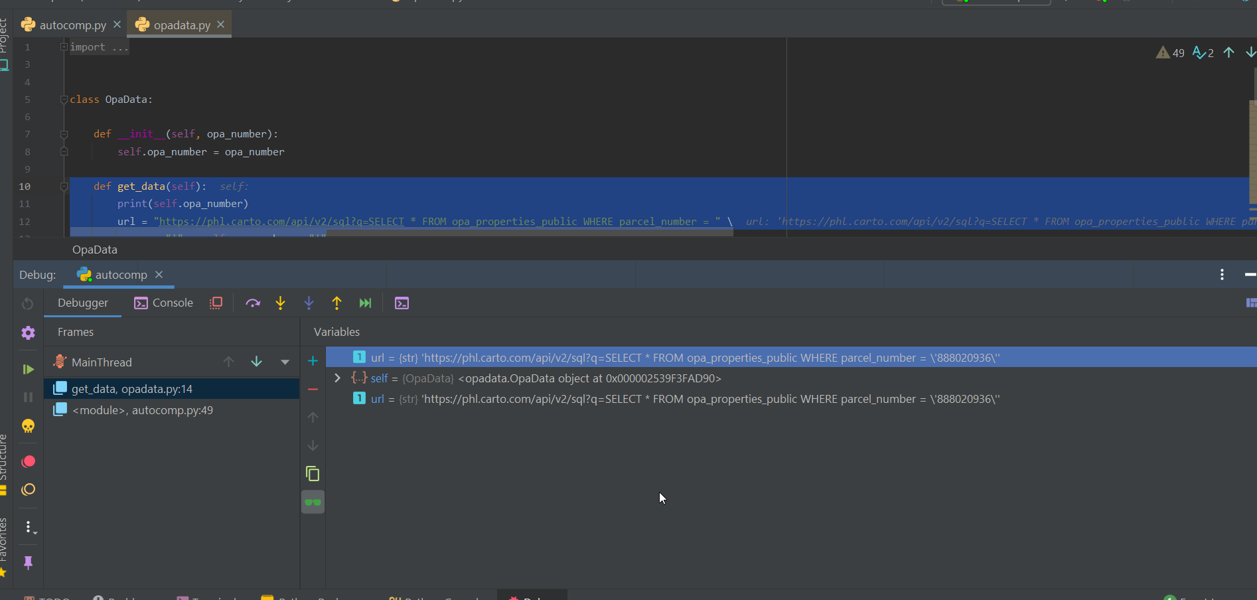Click the Restore Layout icon
This screenshot has height=600, width=1257.
coord(1251,303)
